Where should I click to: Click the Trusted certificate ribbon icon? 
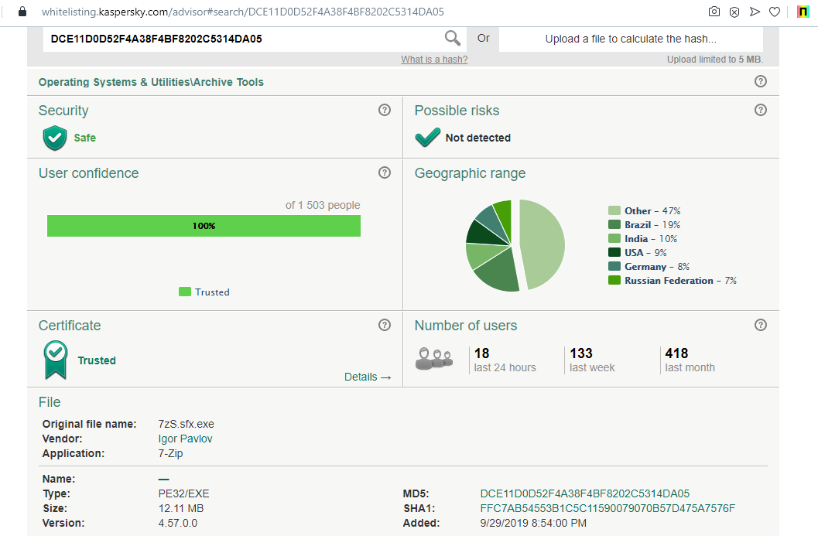56,360
